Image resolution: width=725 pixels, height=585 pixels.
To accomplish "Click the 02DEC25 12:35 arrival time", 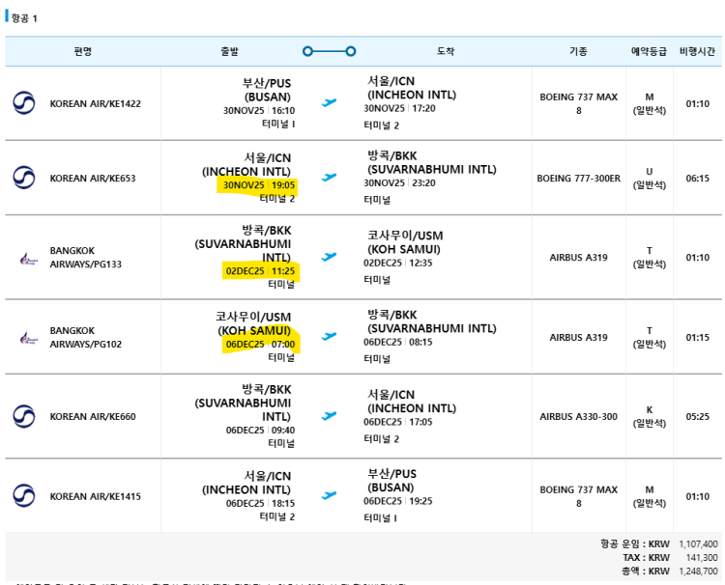I will pyautogui.click(x=397, y=264).
